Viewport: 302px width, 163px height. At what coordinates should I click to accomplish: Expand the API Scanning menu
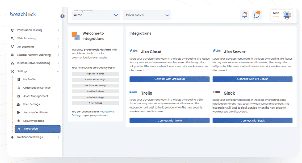[35, 47]
